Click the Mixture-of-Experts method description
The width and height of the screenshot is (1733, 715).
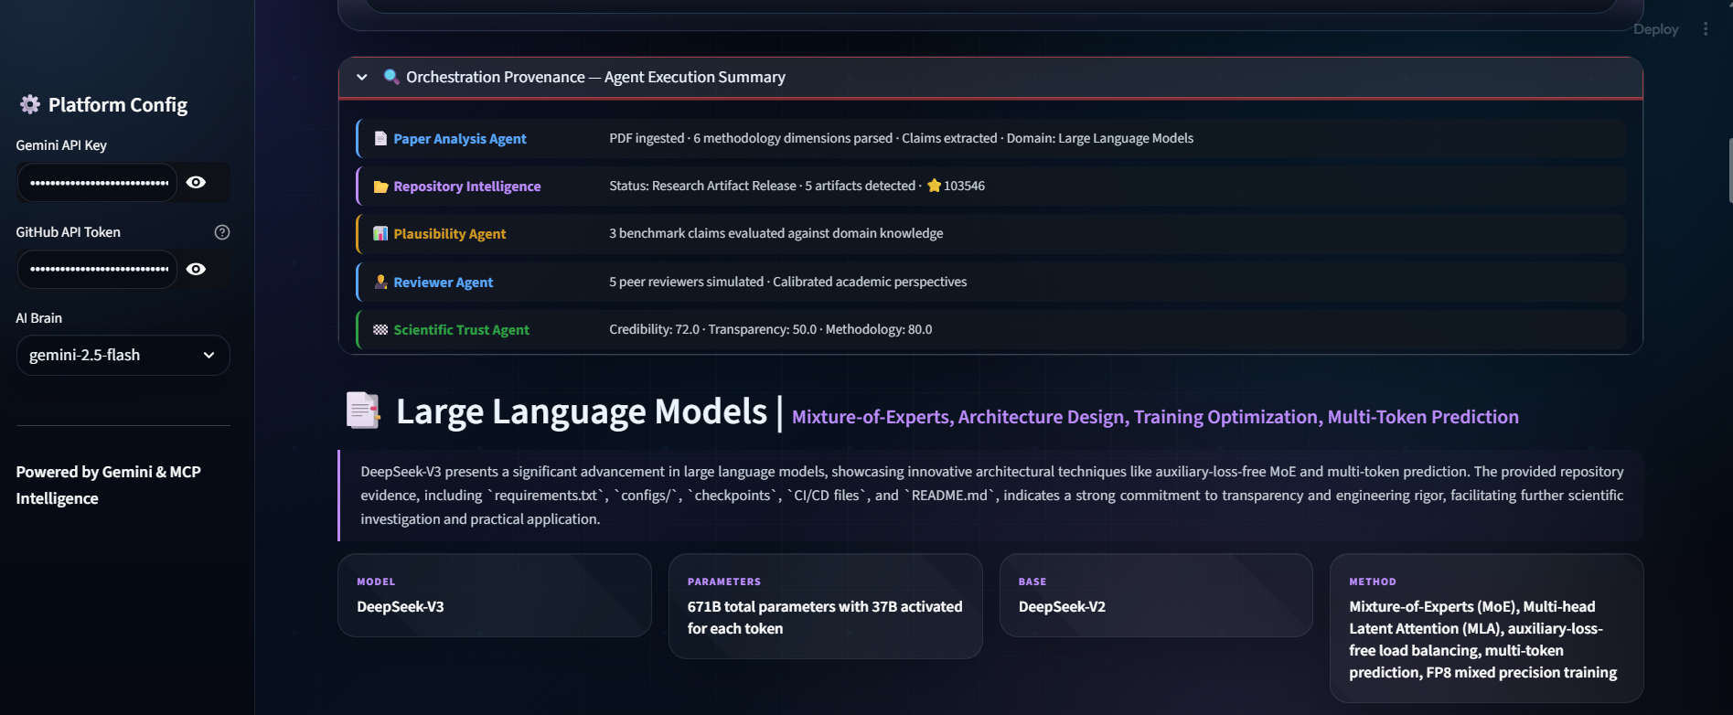click(1483, 640)
